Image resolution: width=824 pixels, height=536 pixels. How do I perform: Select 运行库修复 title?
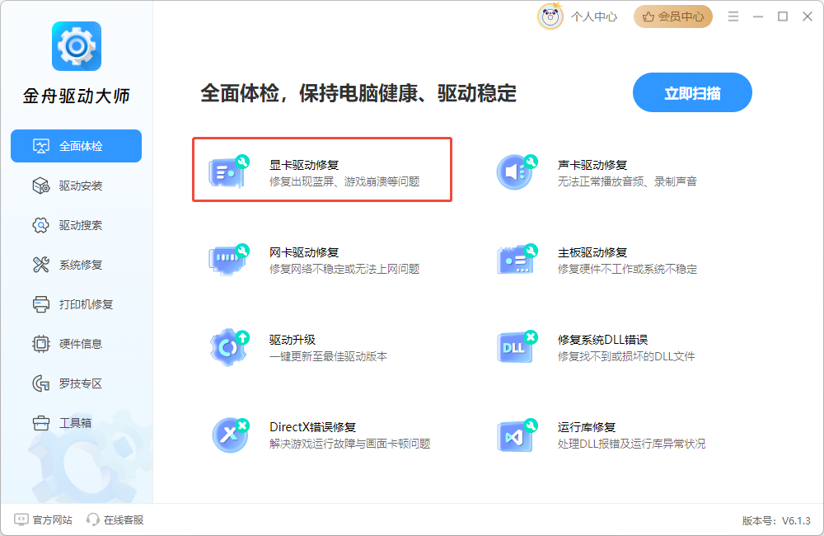point(587,426)
